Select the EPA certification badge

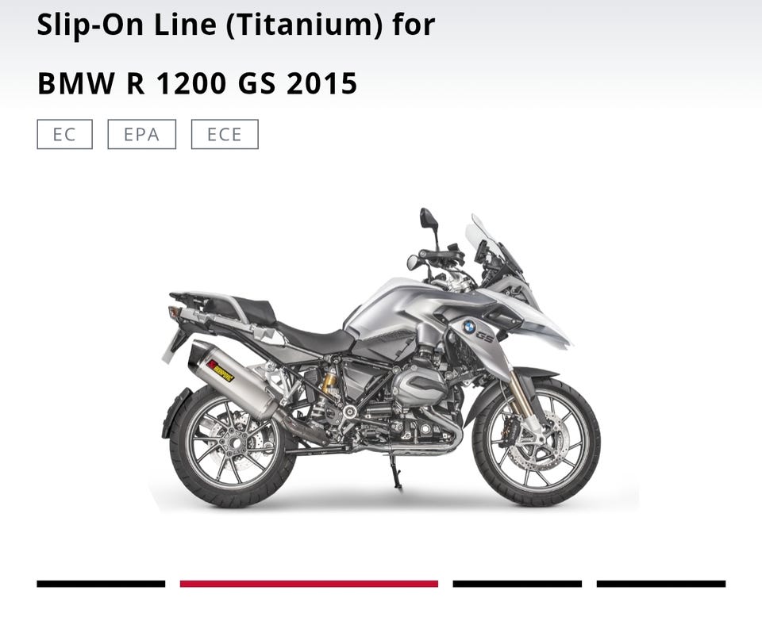pyautogui.click(x=141, y=134)
